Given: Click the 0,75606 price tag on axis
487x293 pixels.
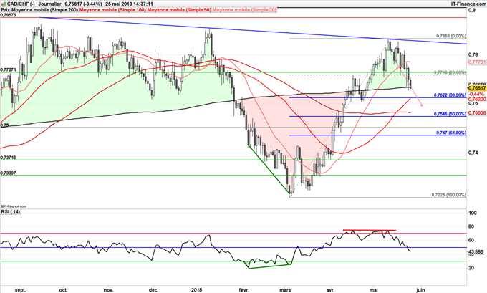Looking at the screenshot, I should pos(477,112).
